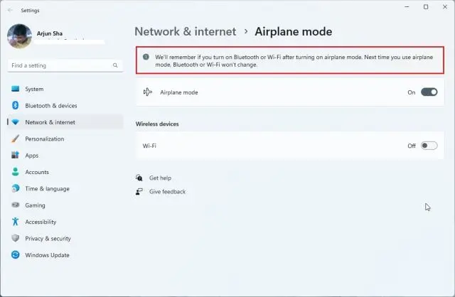The width and height of the screenshot is (455, 297).
Task: Open the Apps icon in sidebar
Action: pos(15,156)
